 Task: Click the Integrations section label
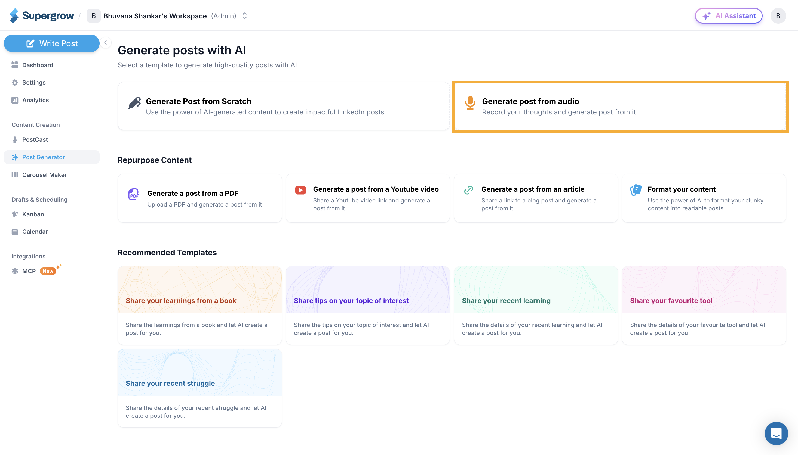click(29, 256)
